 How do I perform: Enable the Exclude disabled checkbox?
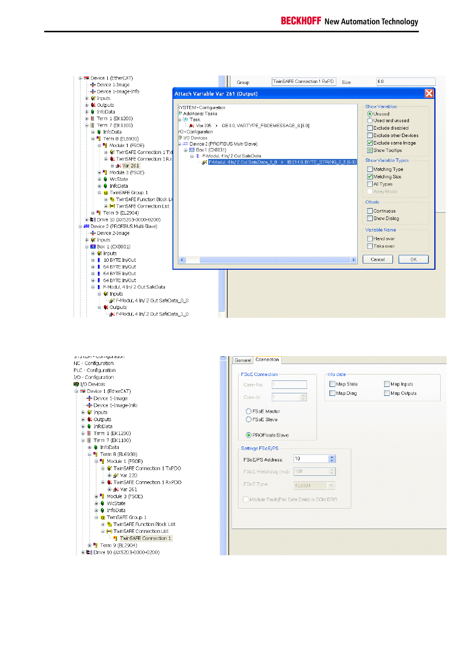coord(370,128)
